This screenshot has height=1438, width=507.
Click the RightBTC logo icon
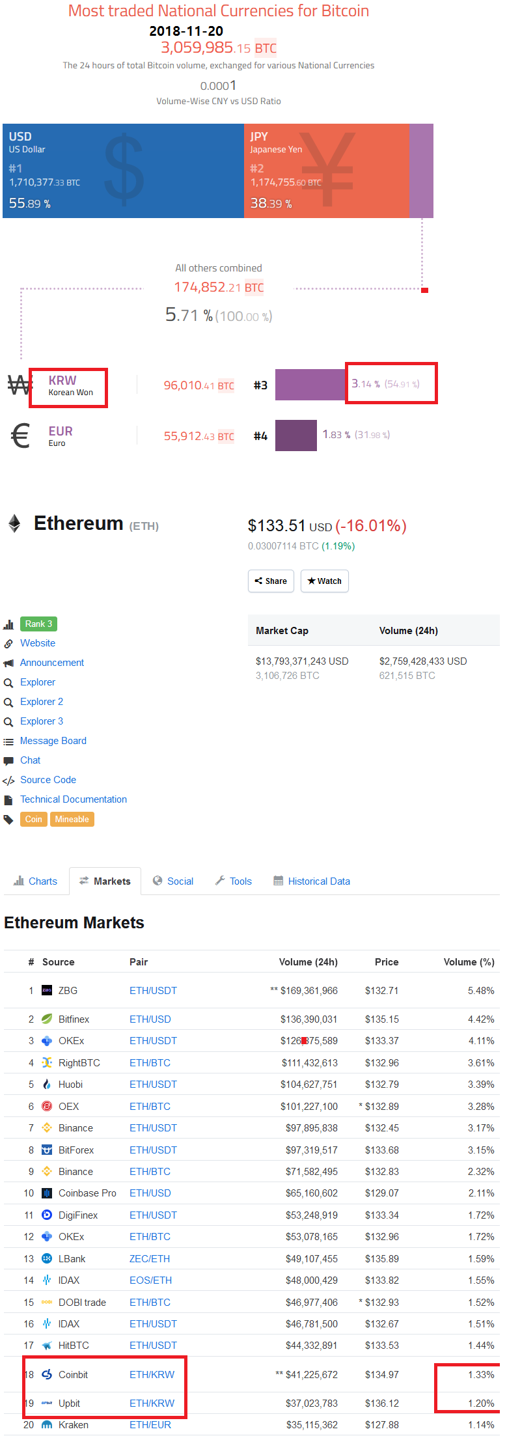47,1062
